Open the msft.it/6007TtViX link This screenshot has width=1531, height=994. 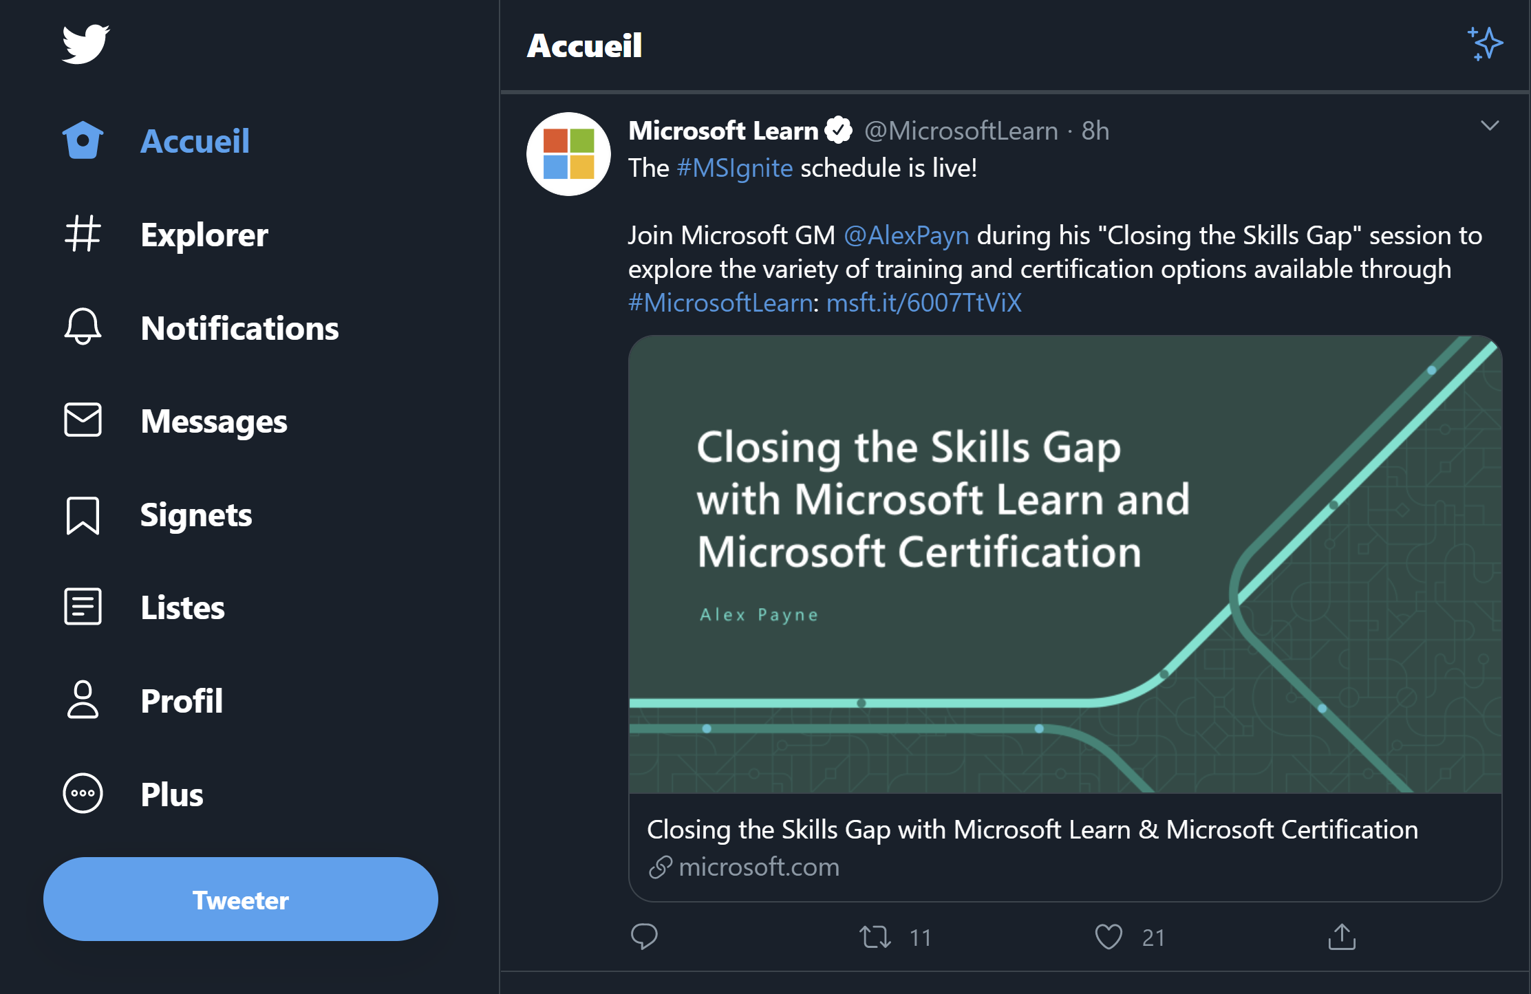923,302
